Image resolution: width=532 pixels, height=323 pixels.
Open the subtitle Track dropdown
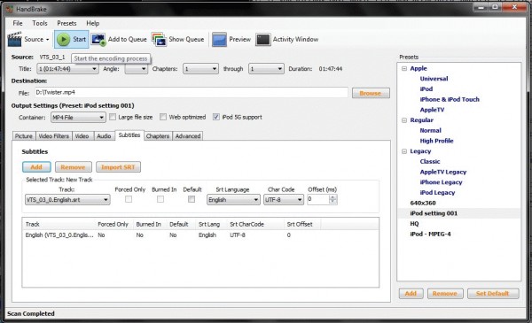coord(67,200)
